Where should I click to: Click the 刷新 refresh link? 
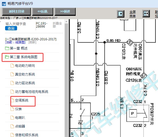tap(32, 42)
